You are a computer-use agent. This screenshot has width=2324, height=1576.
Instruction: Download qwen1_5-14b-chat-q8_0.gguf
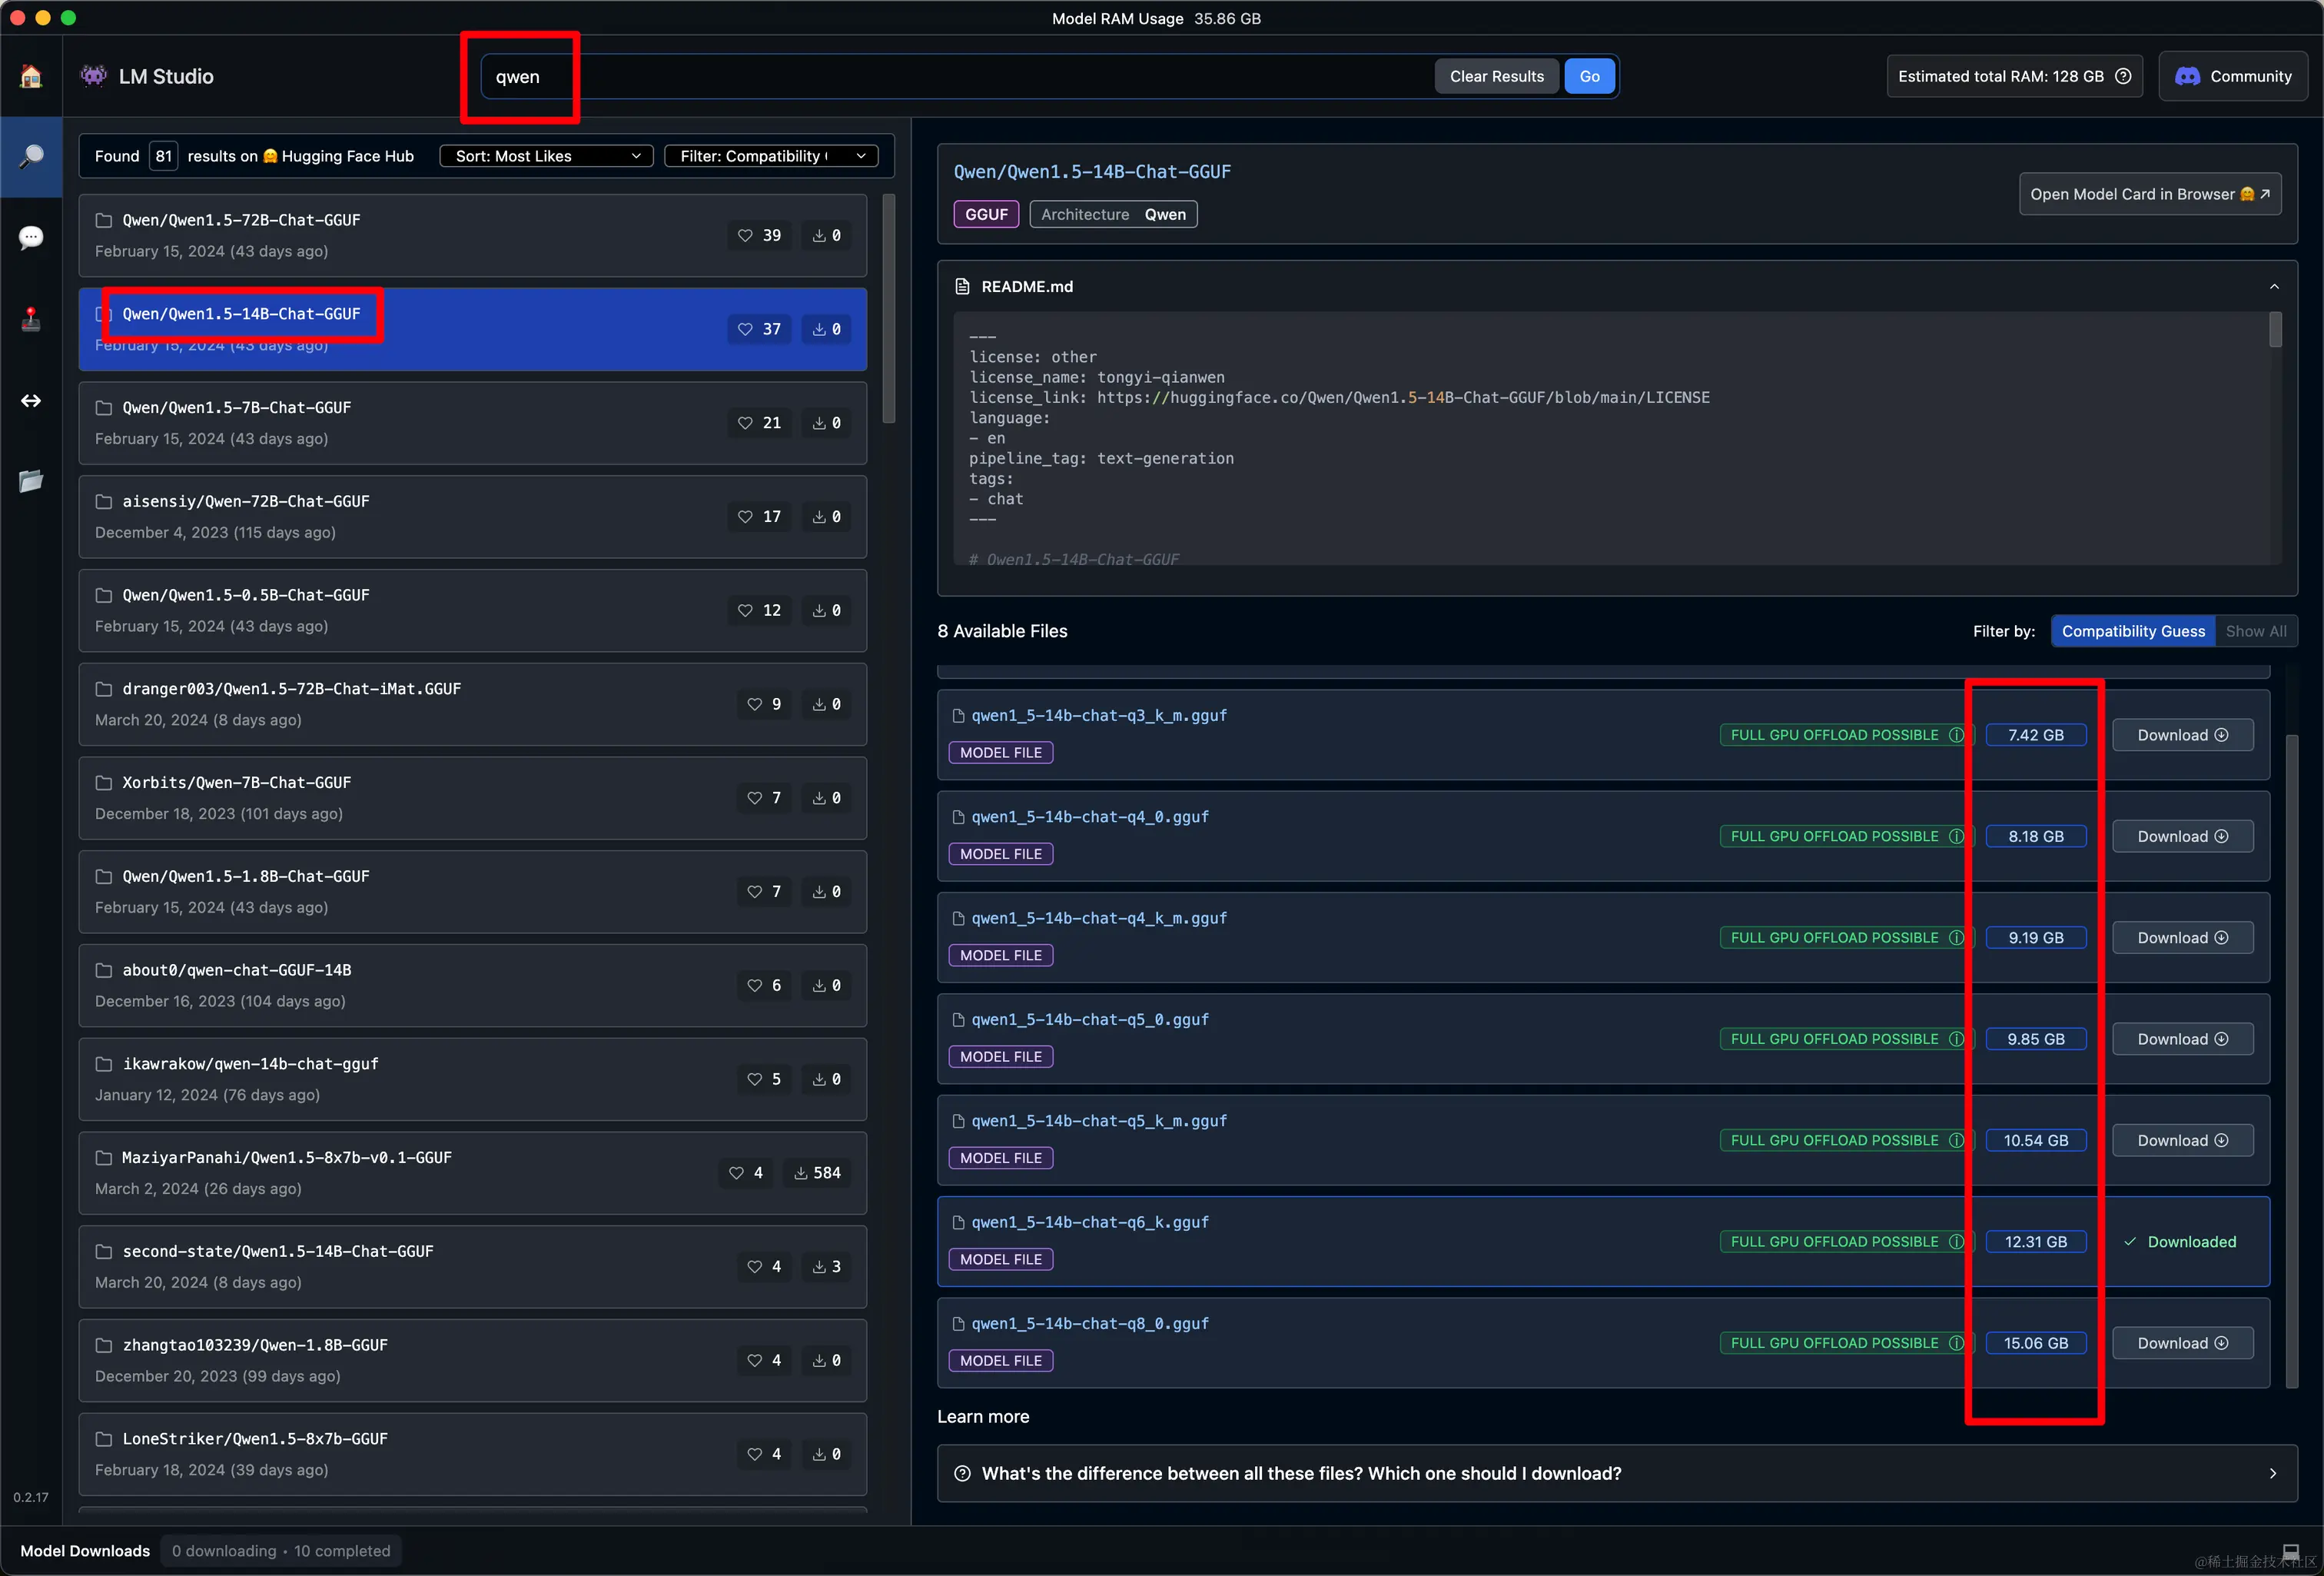click(x=2182, y=1343)
